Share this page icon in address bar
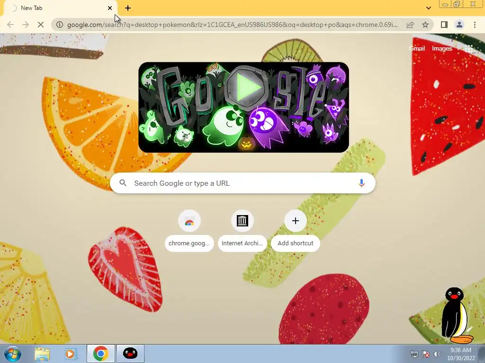 coord(410,25)
